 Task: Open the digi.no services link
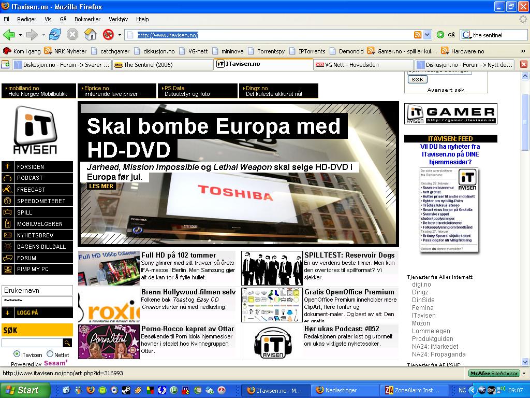point(421,285)
